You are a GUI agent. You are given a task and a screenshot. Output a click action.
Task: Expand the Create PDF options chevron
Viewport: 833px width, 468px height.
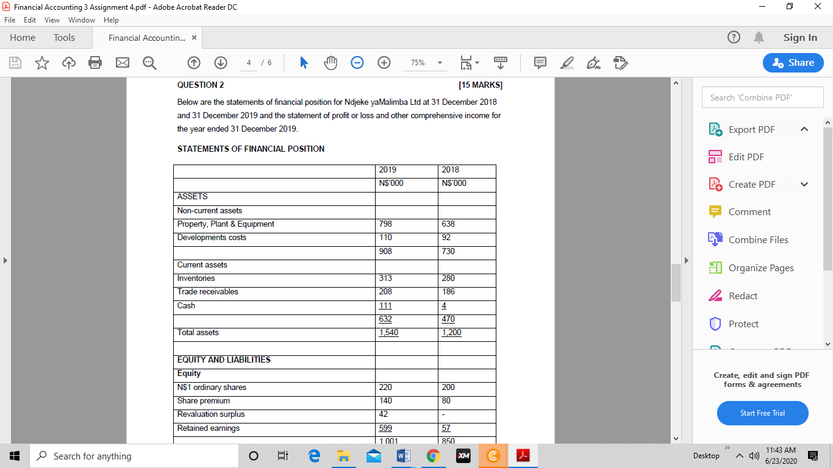tap(804, 184)
